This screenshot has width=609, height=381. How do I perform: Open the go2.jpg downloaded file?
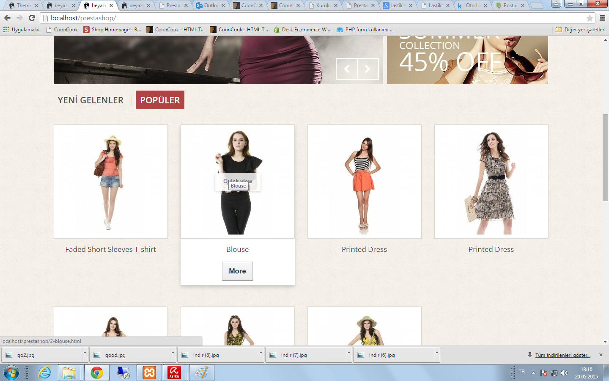[x=42, y=355]
